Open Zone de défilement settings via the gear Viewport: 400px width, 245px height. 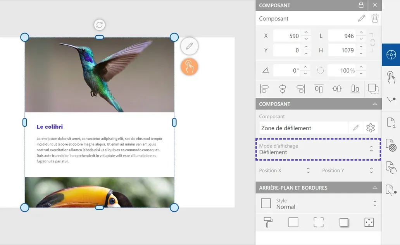(x=370, y=128)
